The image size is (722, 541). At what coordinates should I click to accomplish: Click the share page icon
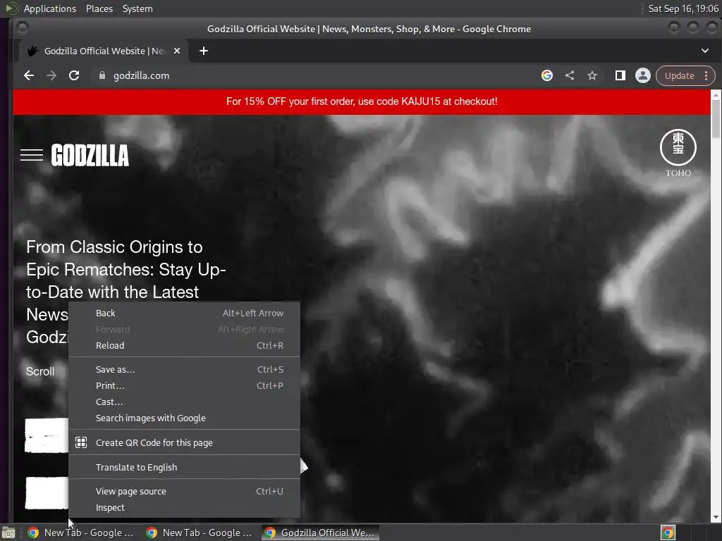click(x=570, y=75)
